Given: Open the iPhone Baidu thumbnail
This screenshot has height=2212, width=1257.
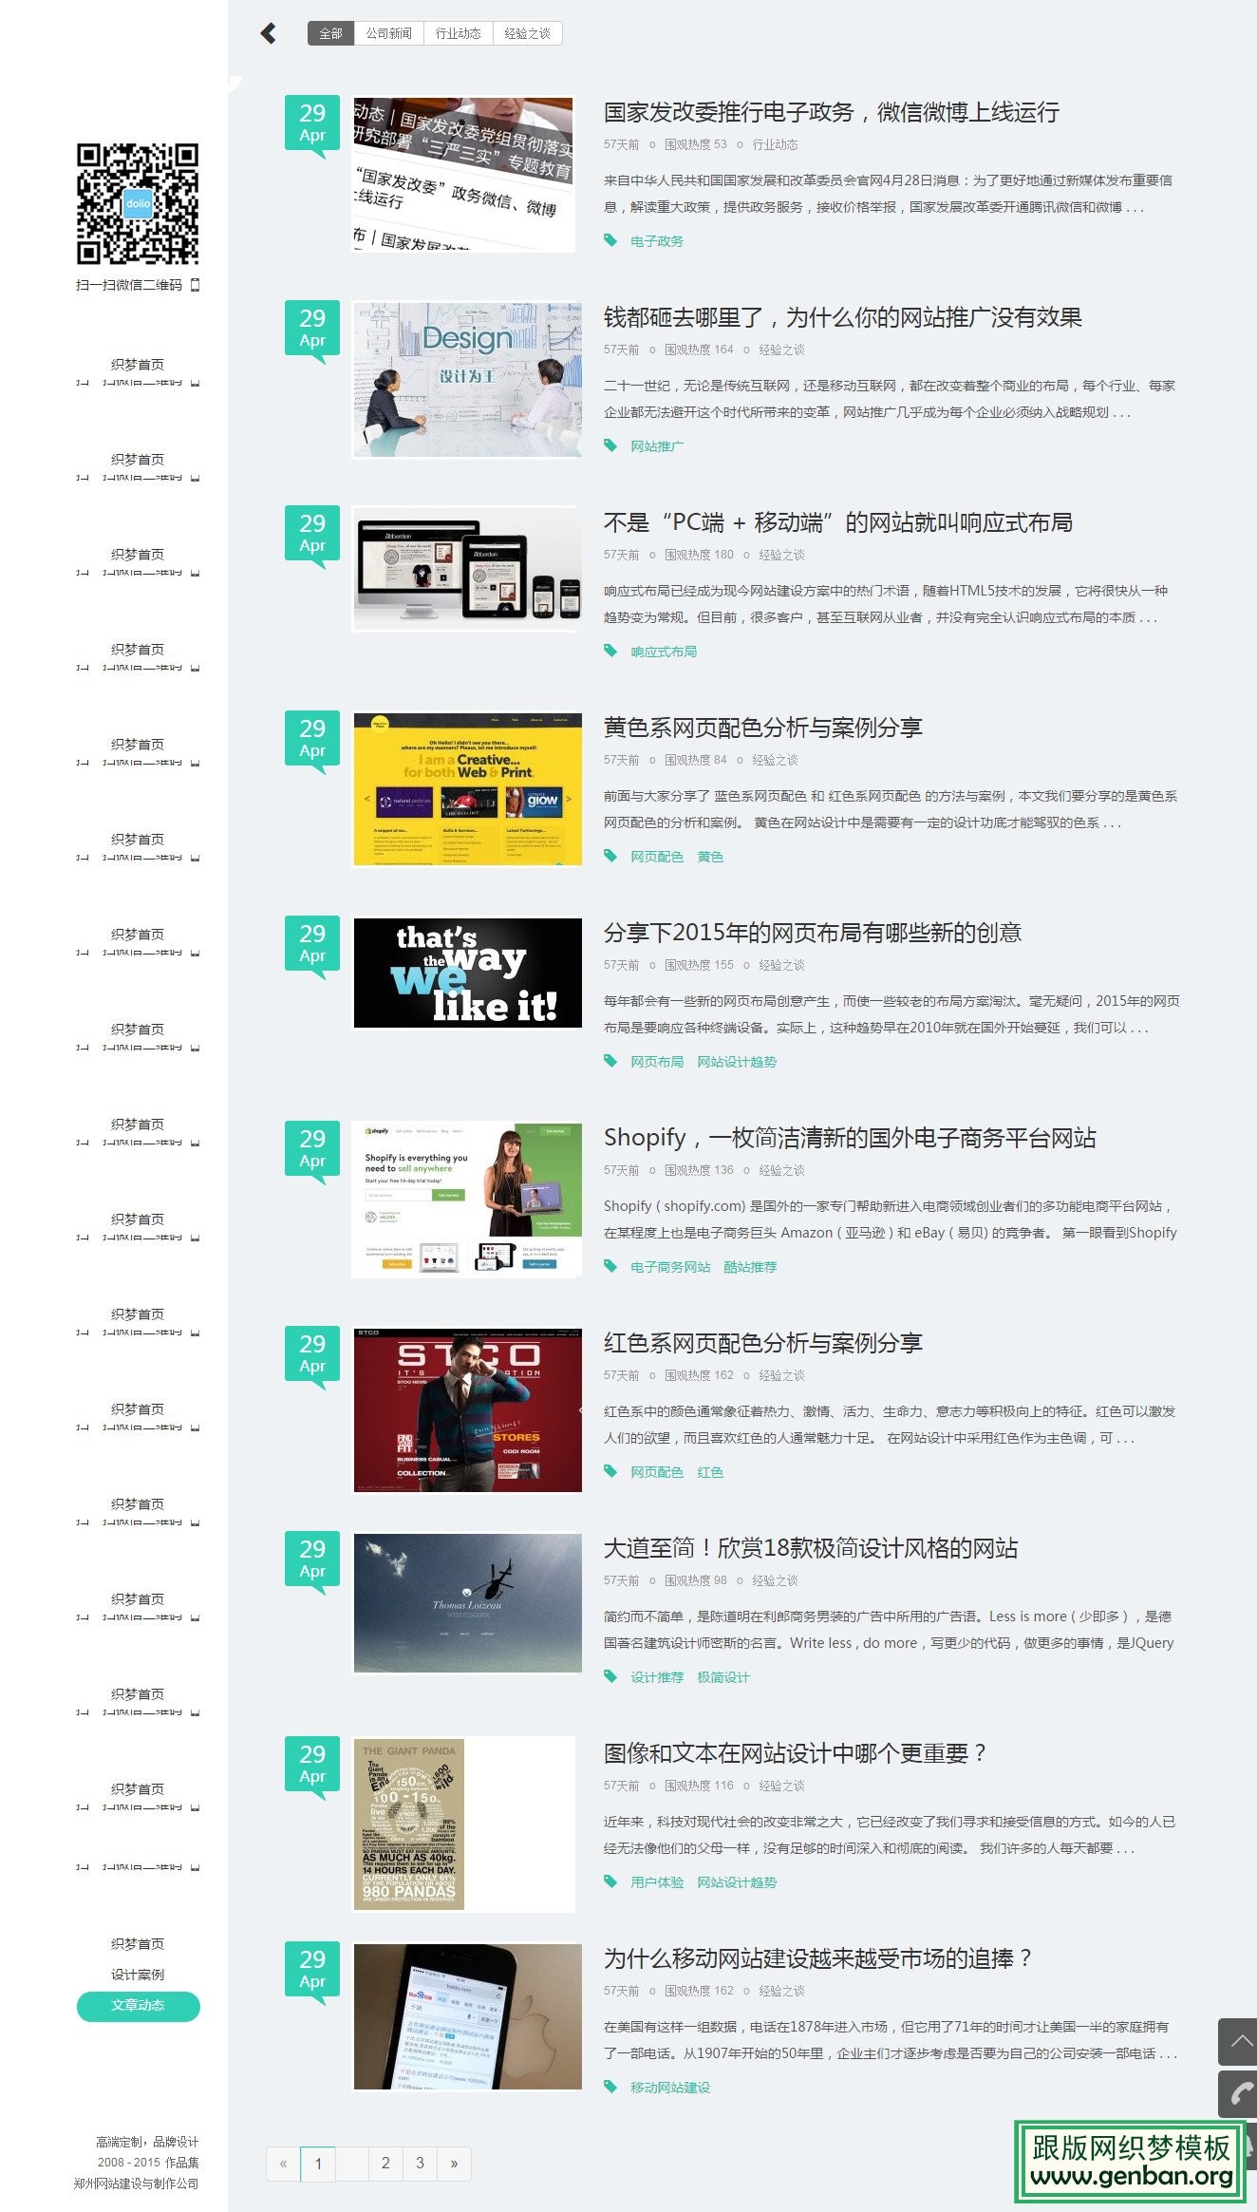Looking at the screenshot, I should click(467, 2016).
